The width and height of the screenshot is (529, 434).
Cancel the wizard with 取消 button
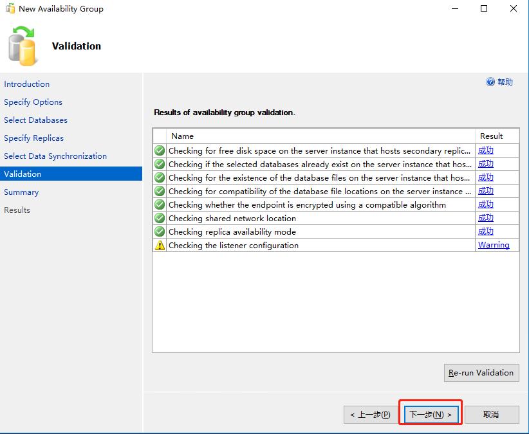(x=492, y=415)
